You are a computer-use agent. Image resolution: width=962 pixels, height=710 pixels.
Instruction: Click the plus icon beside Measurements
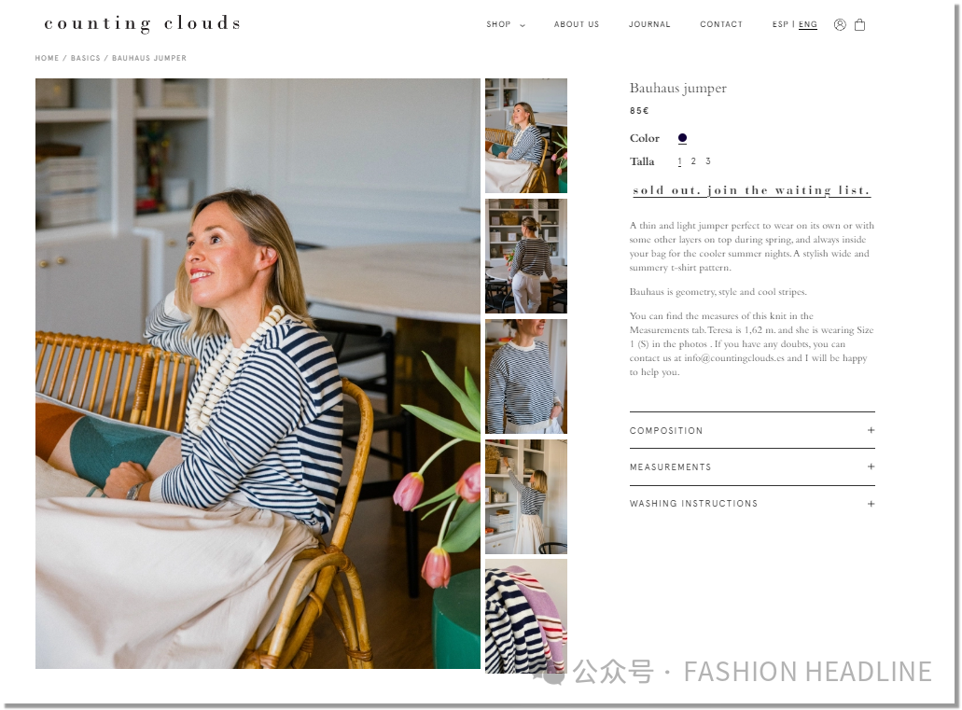click(871, 467)
